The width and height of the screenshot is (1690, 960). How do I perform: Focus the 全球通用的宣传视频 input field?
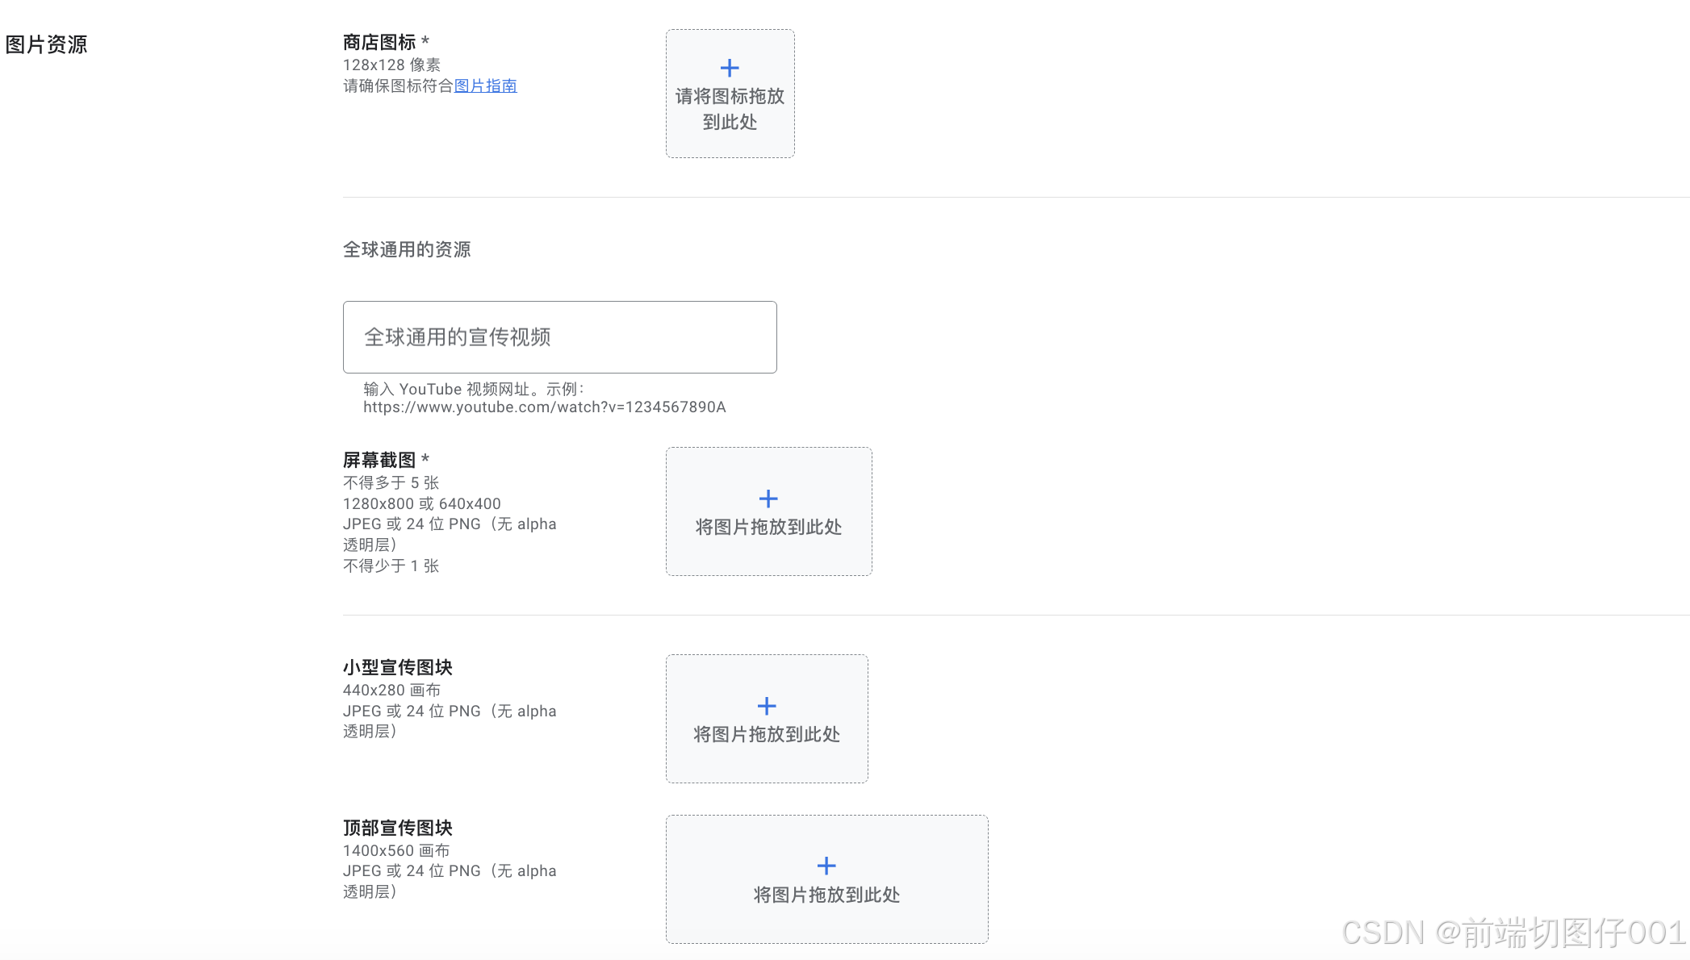559,337
